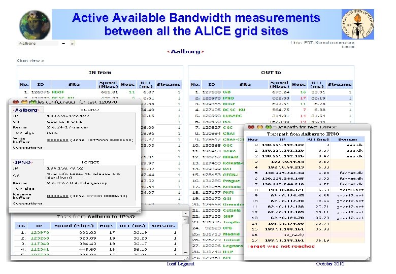396x274 pixels.
Task: Click the Caltech seal logo in header
Action: [x=357, y=24]
